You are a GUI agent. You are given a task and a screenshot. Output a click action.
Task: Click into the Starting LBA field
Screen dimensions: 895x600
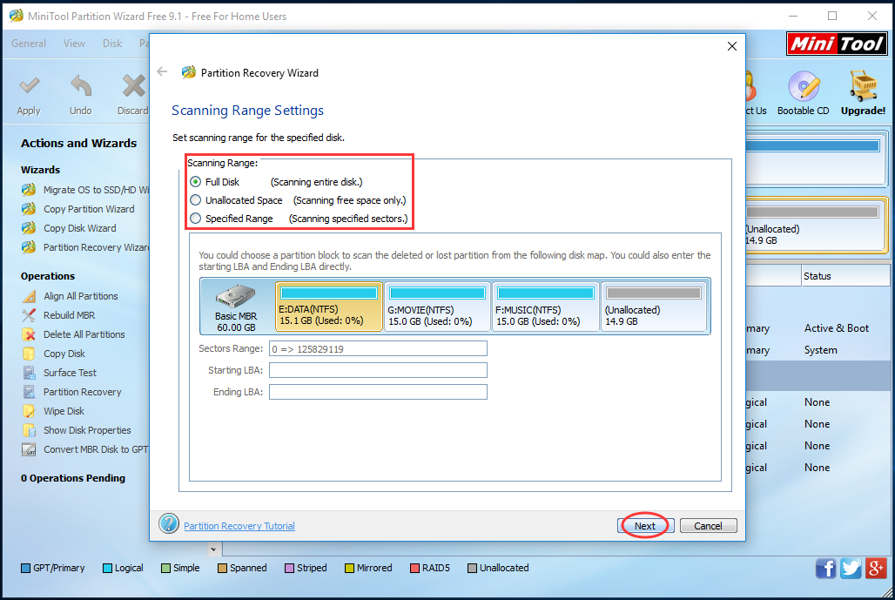point(378,370)
